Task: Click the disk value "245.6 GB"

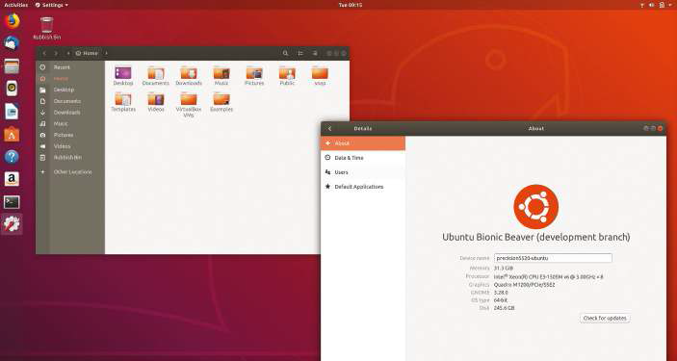Action: [504, 308]
